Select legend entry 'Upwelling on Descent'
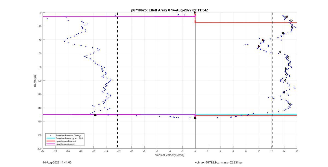Viewport: 328px width, 167px height. point(66,141)
